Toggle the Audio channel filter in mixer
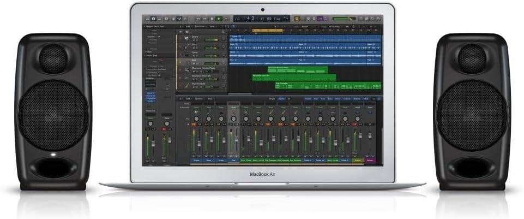The image size is (524, 219). pos(308,98)
